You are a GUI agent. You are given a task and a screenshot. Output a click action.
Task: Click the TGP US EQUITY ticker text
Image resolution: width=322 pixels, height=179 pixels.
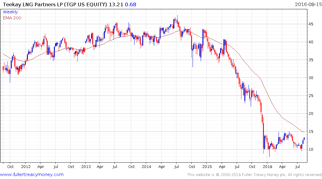pos(86,4)
